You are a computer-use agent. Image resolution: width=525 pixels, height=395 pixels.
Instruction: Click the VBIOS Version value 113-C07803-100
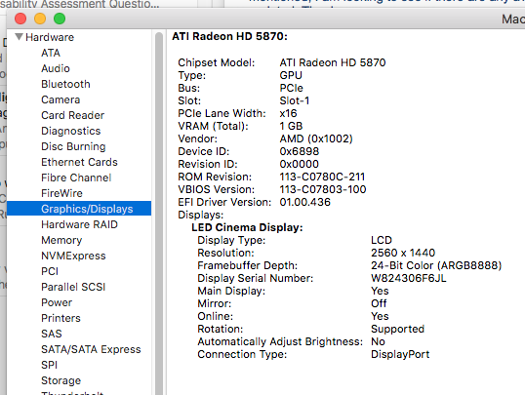coord(323,189)
